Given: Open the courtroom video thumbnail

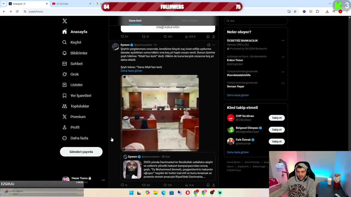Looking at the screenshot, I should (x=160, y=113).
